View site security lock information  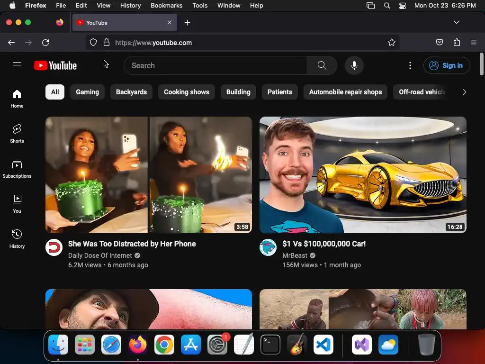click(107, 42)
